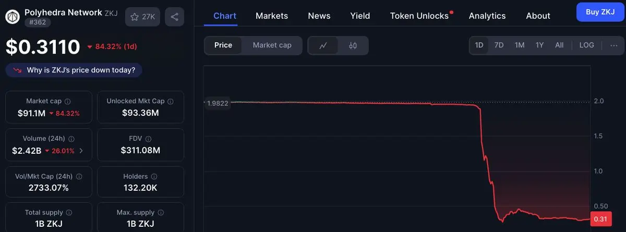Click the 0.31 current price label
Screen dimensions: 626x232
pyautogui.click(x=600, y=219)
